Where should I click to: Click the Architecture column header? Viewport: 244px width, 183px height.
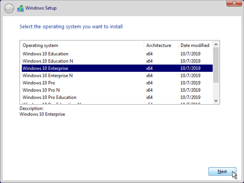pos(161,46)
